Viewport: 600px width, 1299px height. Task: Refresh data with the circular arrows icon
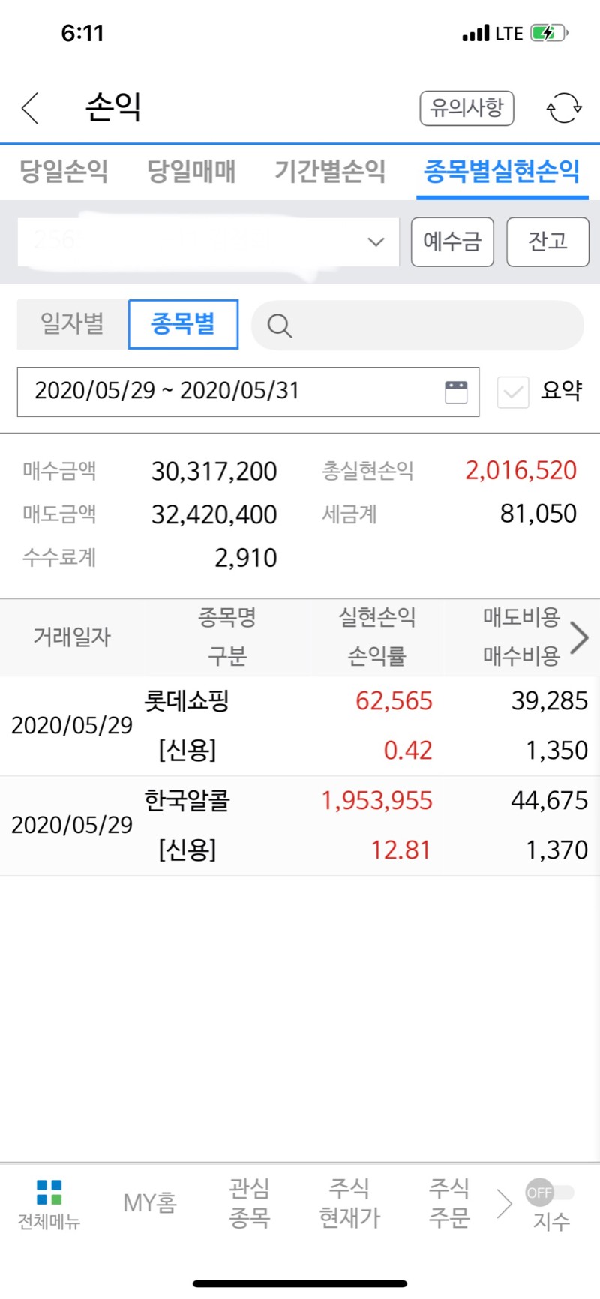pyautogui.click(x=564, y=108)
